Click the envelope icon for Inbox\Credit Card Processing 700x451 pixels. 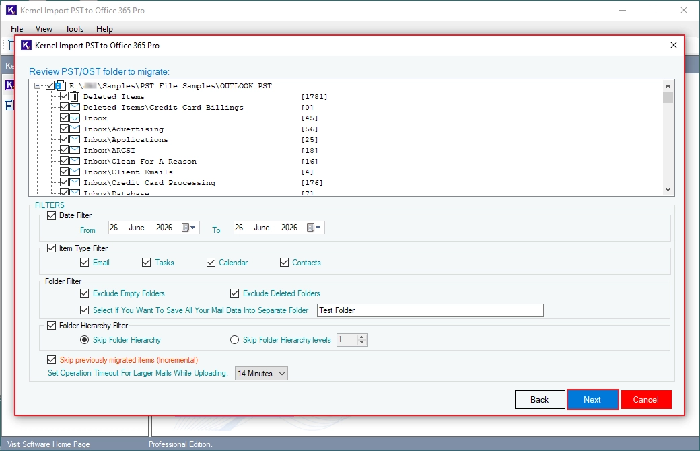[x=75, y=182]
